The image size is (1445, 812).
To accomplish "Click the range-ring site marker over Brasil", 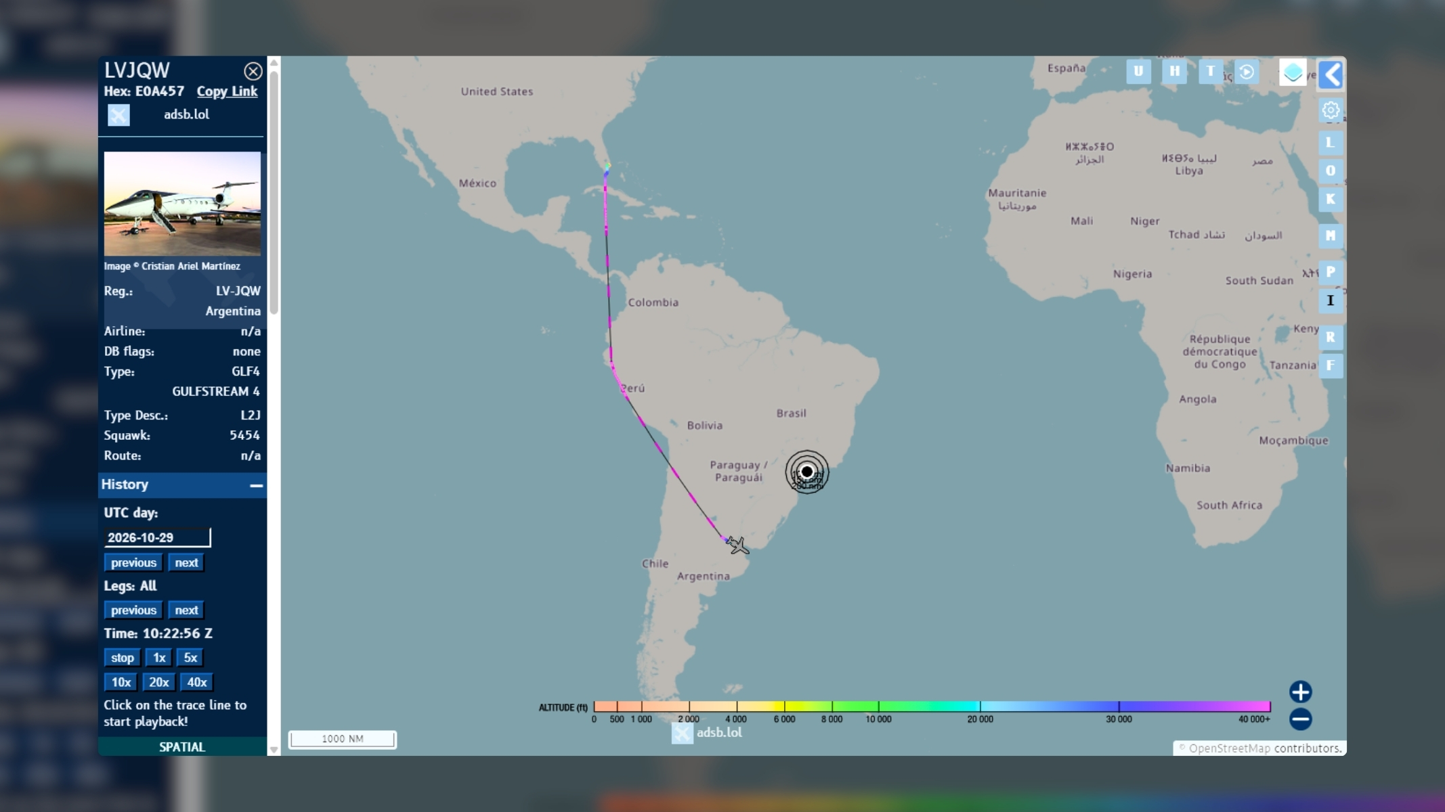I will tap(806, 472).
